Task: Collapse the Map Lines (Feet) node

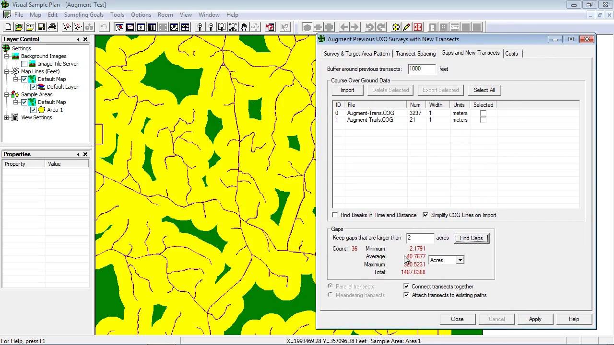Action: pyautogui.click(x=7, y=71)
